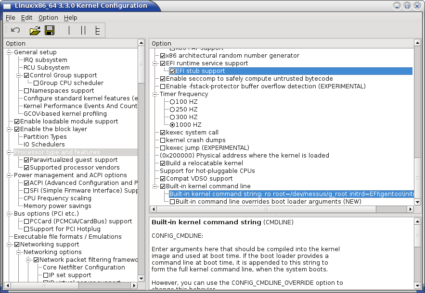Click the Back navigation arrow icon

coord(14,30)
